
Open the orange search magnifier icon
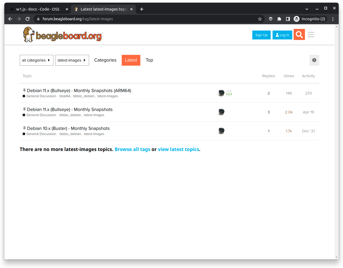[x=299, y=35]
